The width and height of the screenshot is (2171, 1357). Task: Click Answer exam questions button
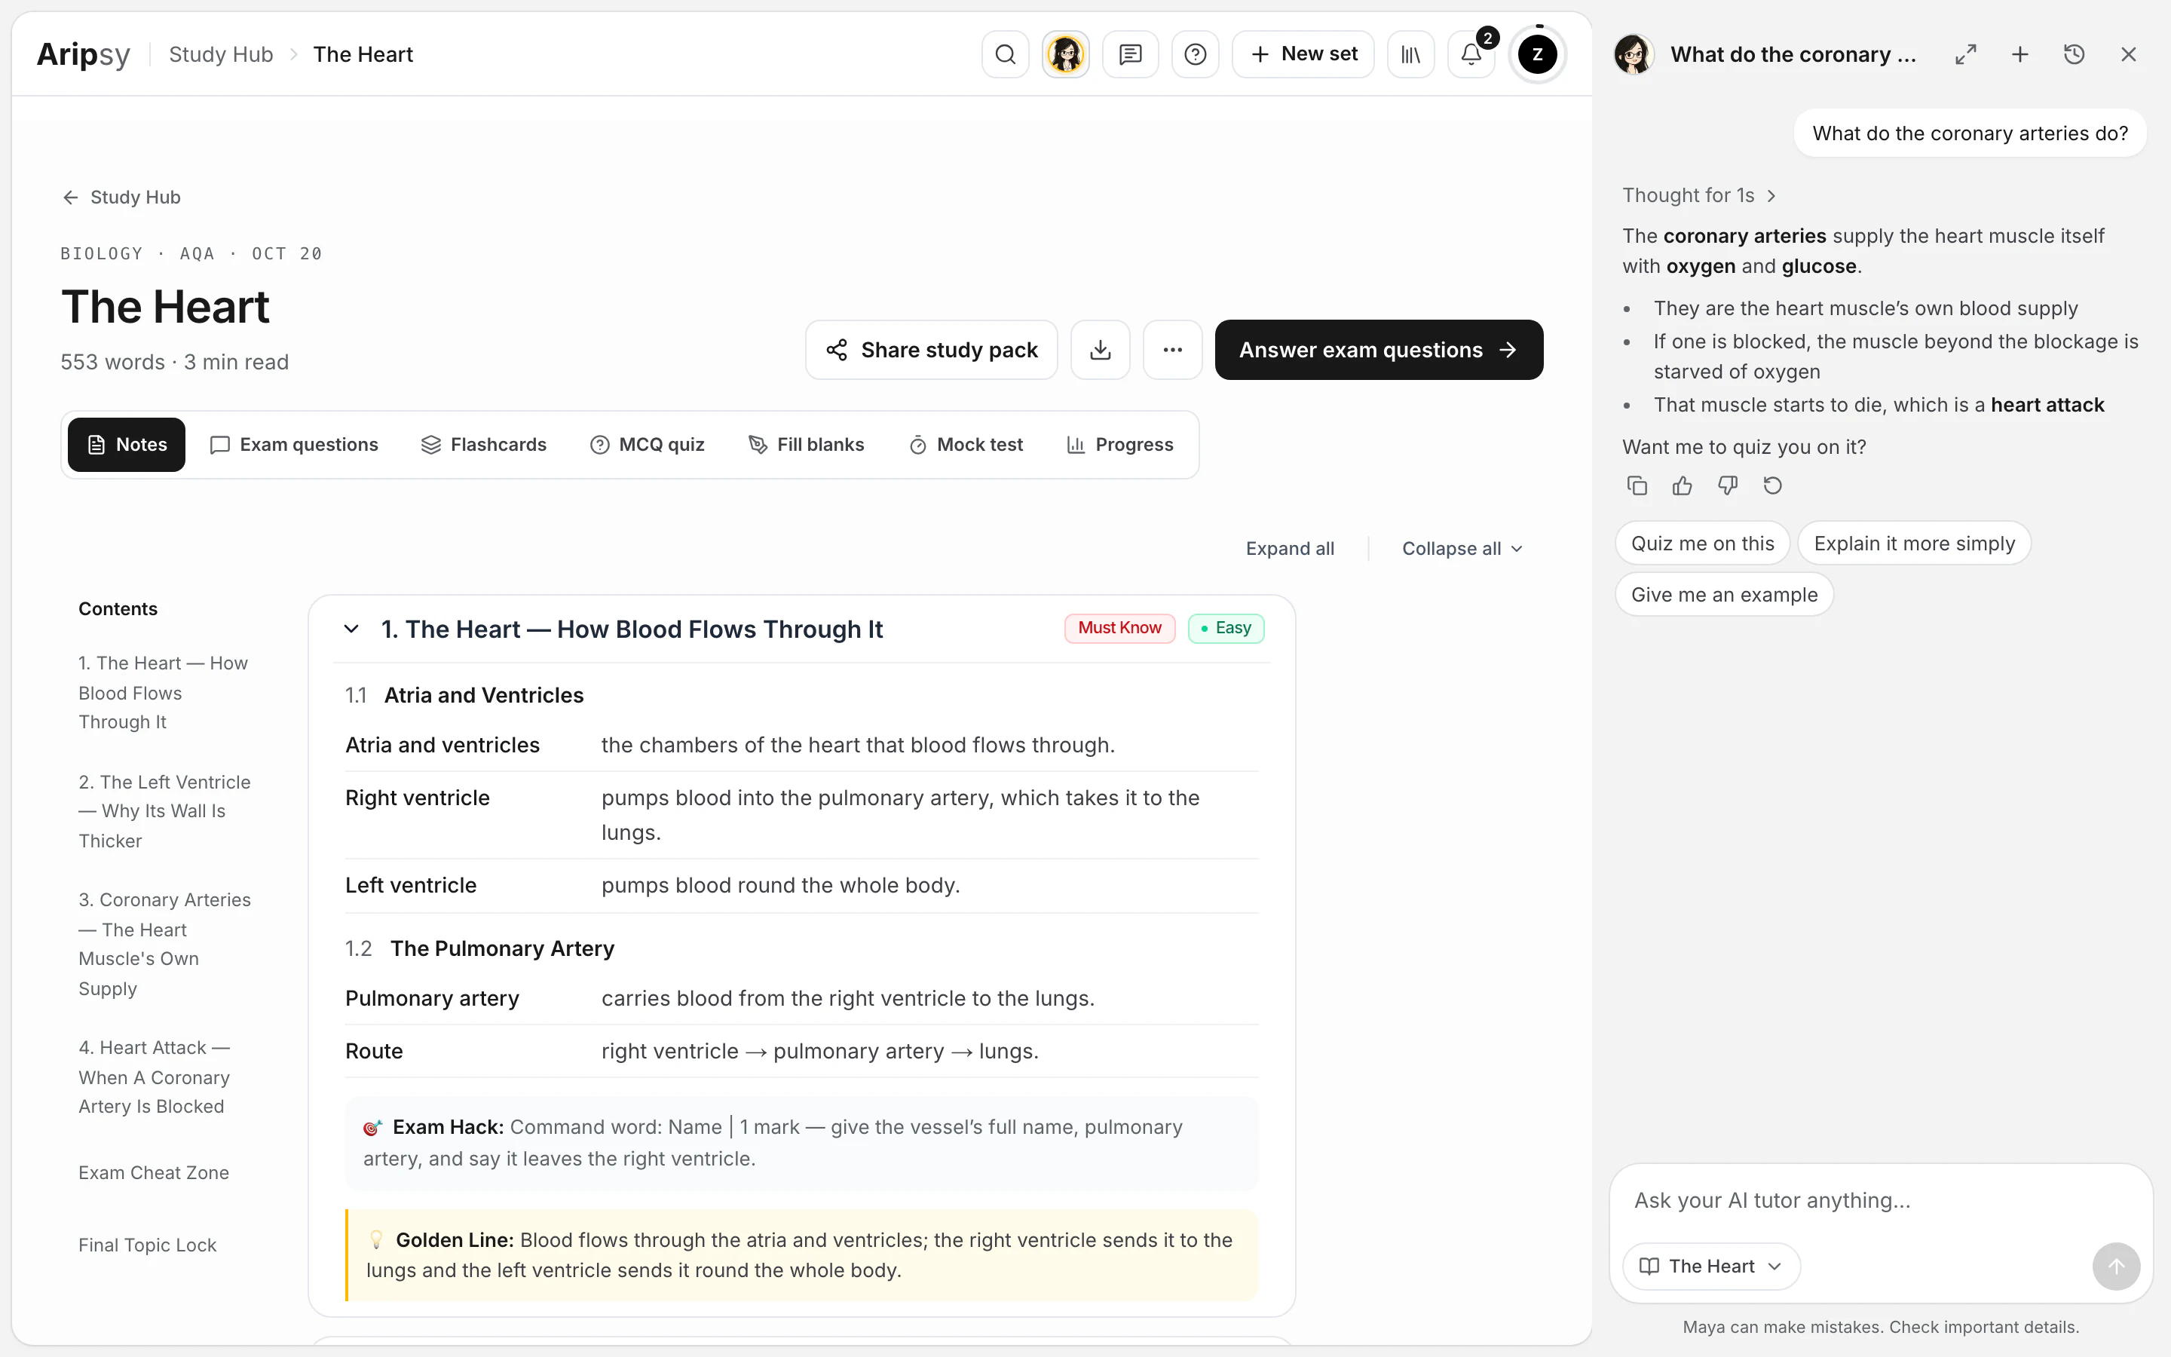click(1379, 350)
